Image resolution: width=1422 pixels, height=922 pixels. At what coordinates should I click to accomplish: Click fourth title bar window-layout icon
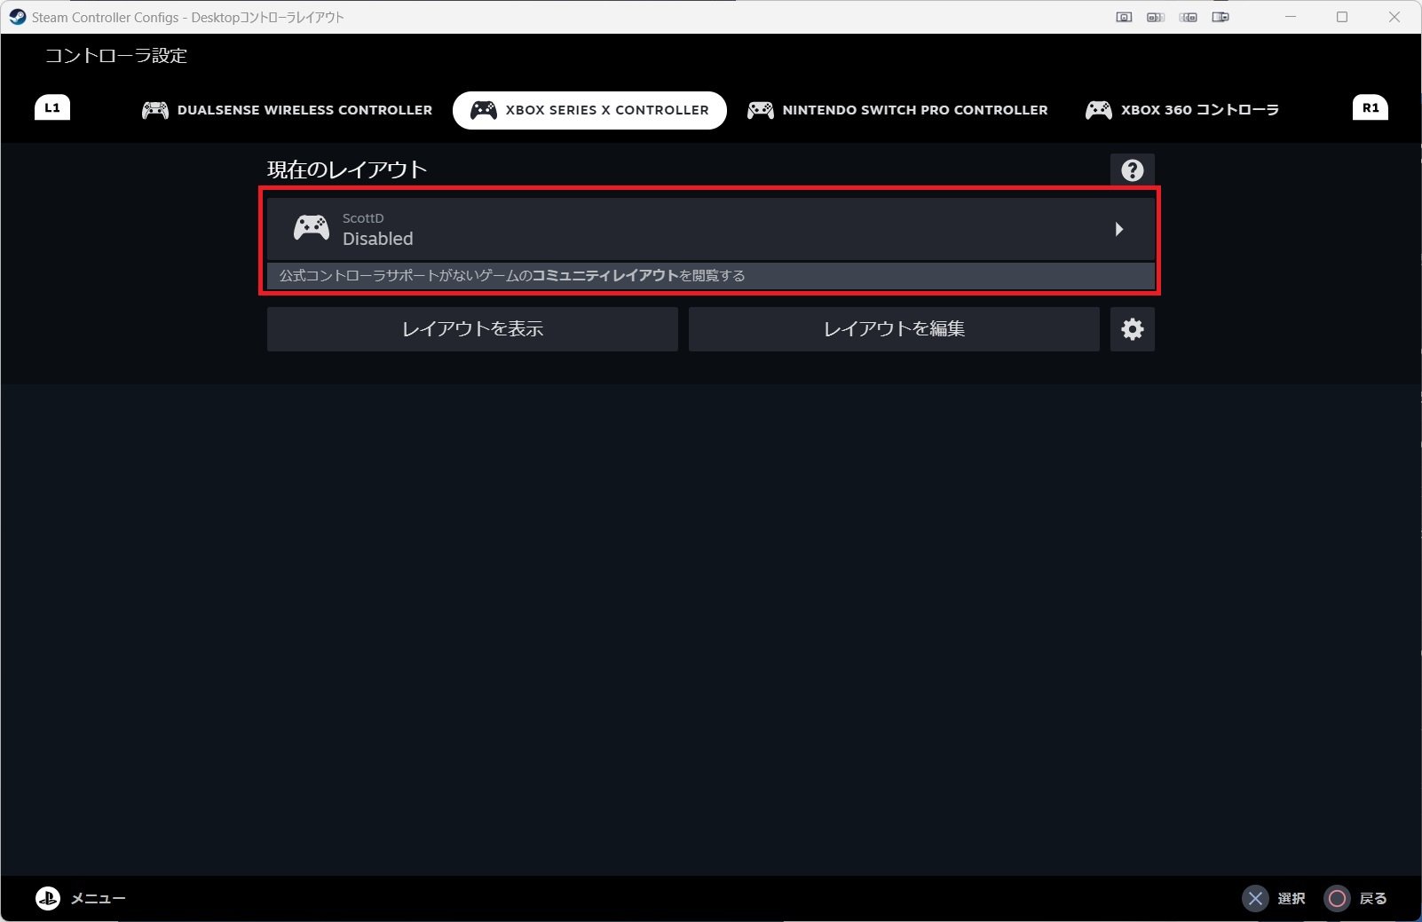pyautogui.click(x=1221, y=17)
